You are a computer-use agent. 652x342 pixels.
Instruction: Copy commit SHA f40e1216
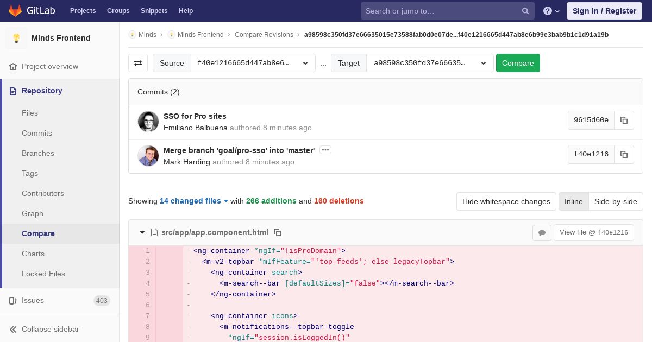coord(624,154)
